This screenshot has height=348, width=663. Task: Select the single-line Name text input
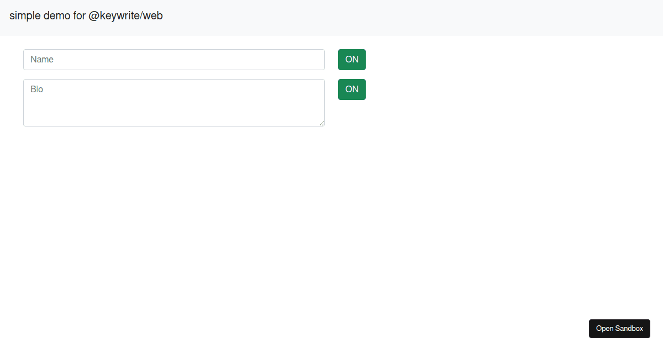coord(173,60)
